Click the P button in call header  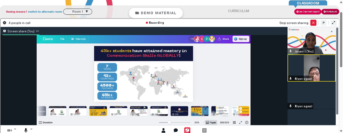323,23
